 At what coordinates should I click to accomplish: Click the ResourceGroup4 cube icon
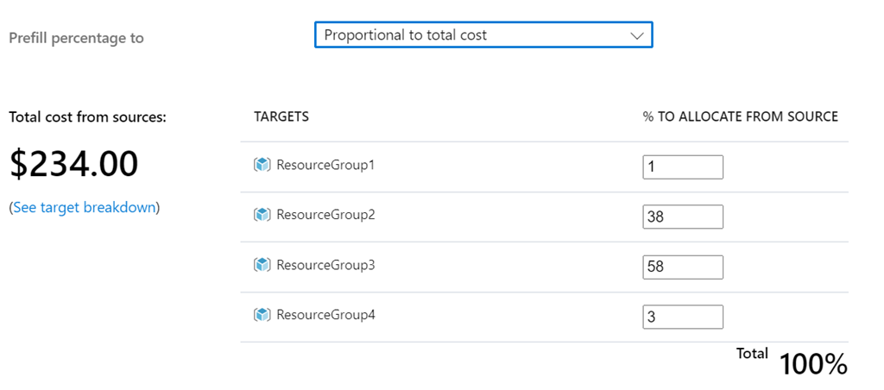point(262,315)
